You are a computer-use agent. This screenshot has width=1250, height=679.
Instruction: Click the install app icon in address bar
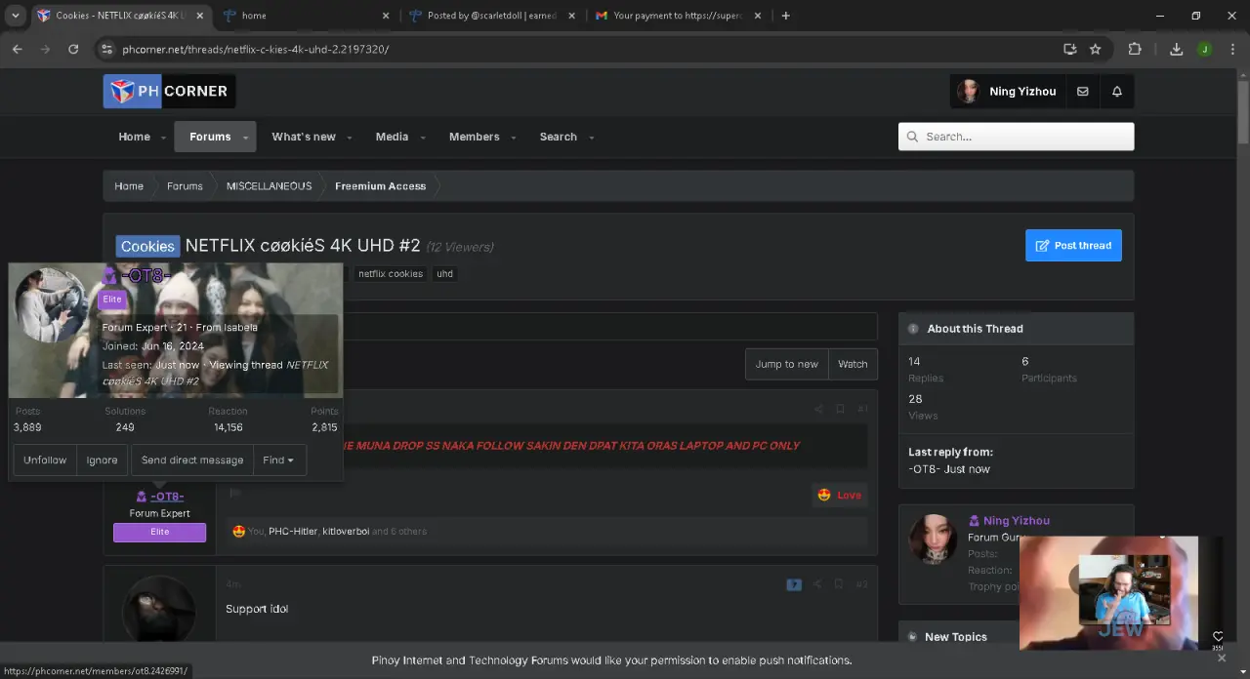(x=1070, y=49)
